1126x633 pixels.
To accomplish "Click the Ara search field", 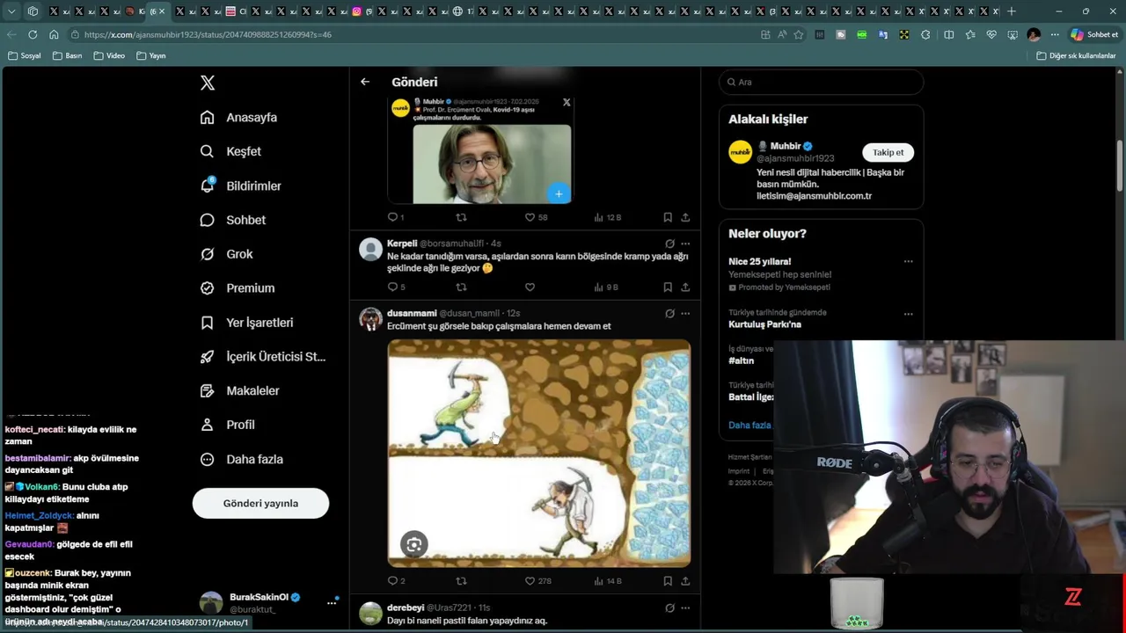I will pyautogui.click(x=822, y=82).
